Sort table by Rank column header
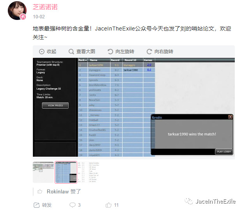This screenshot has width=243, height=211. [82, 60]
